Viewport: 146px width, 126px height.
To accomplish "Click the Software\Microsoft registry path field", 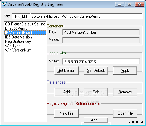I will coord(86,16).
